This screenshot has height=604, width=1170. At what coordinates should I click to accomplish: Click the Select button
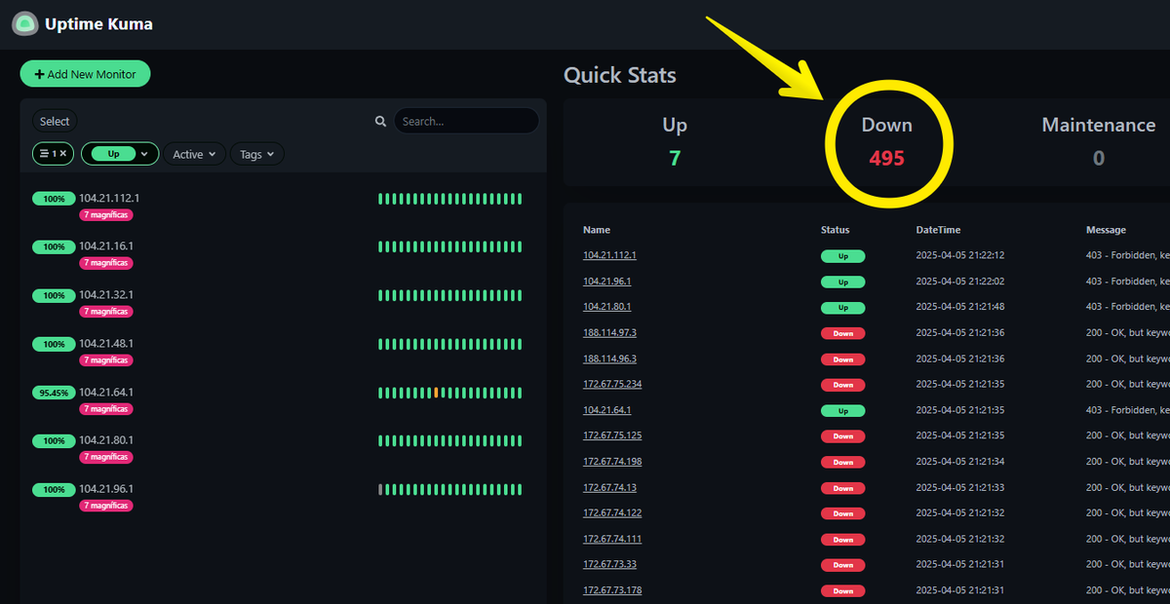click(x=55, y=122)
